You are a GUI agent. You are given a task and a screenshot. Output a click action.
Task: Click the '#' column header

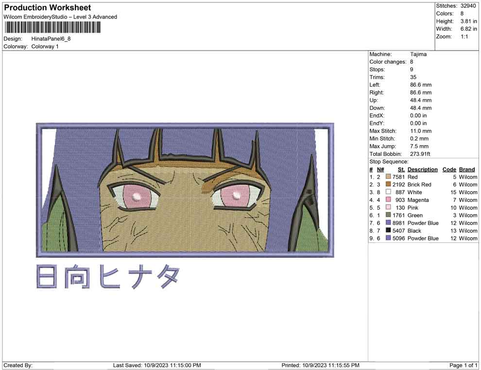point(371,169)
